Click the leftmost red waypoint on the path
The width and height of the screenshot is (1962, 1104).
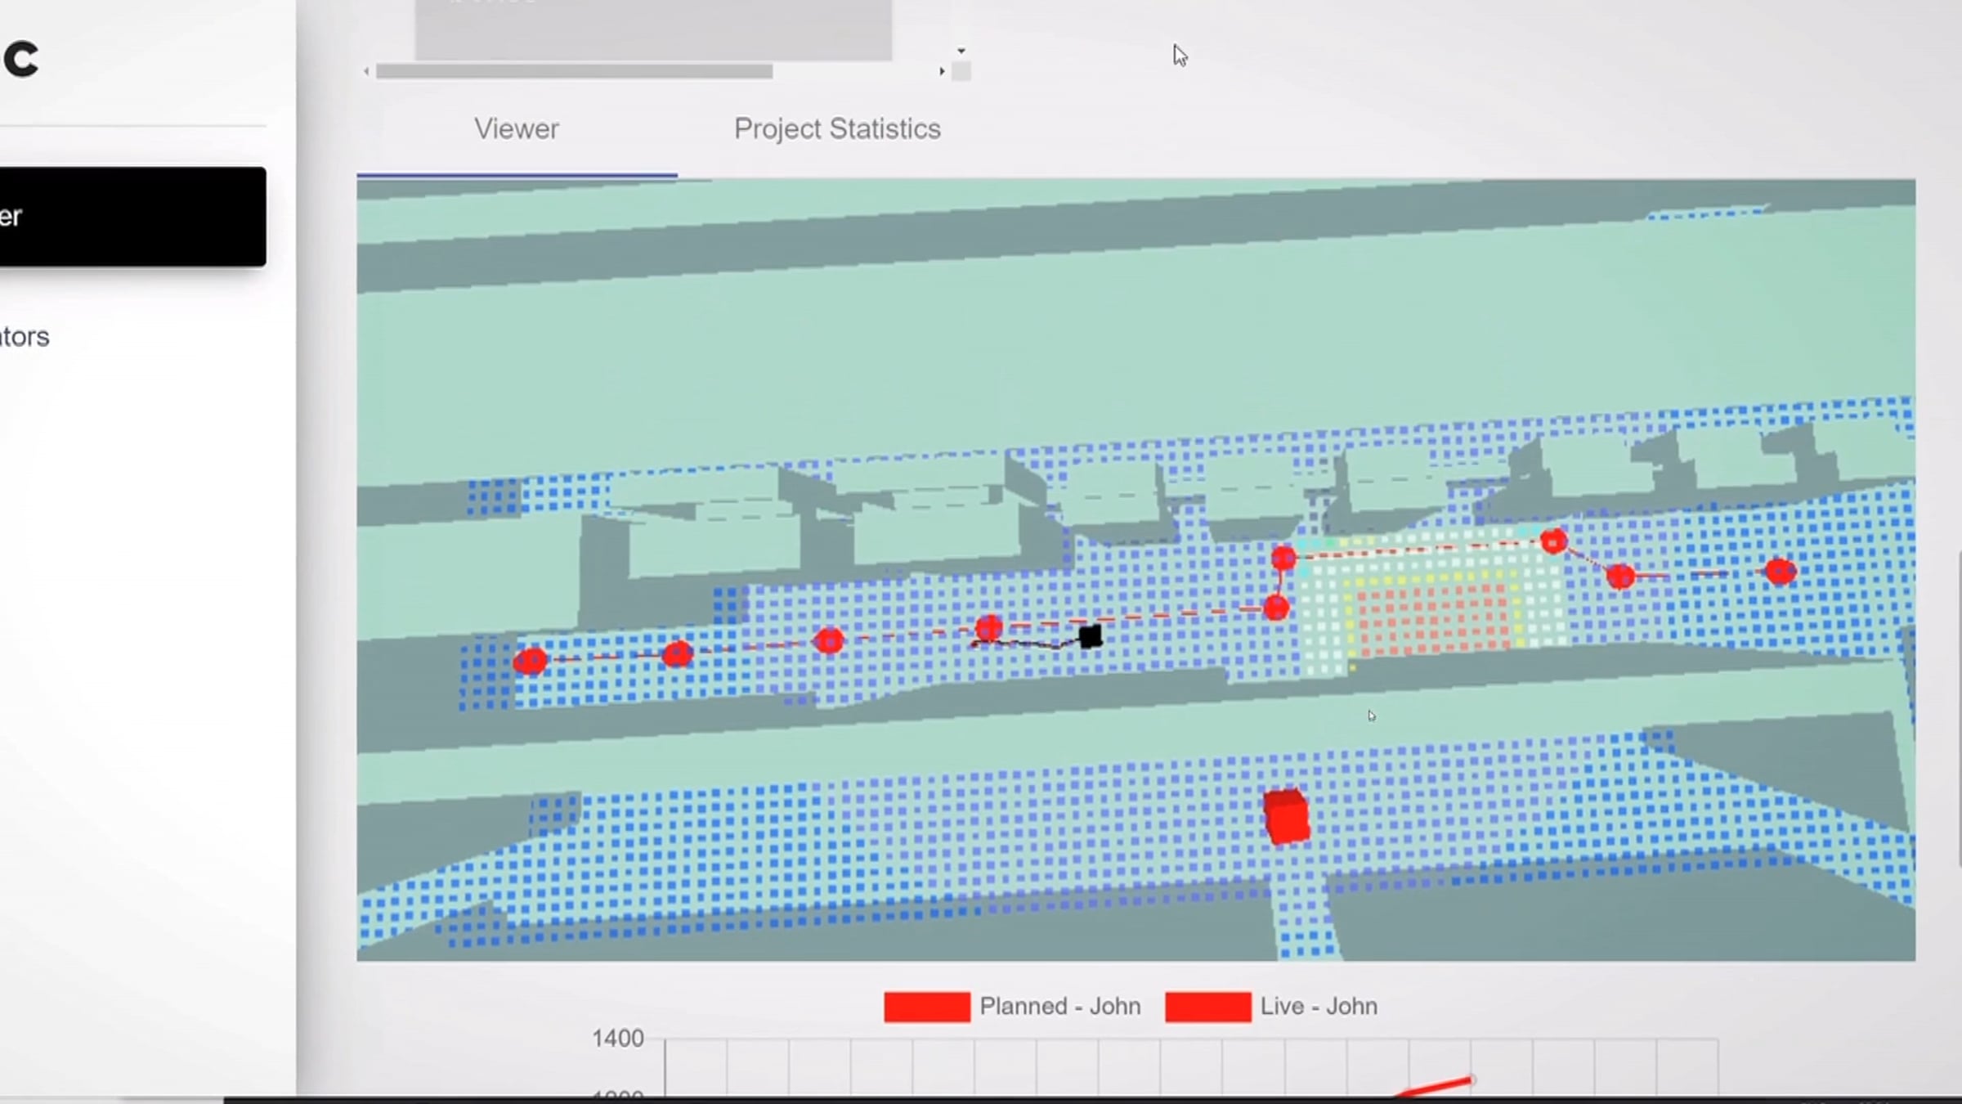pyautogui.click(x=531, y=660)
